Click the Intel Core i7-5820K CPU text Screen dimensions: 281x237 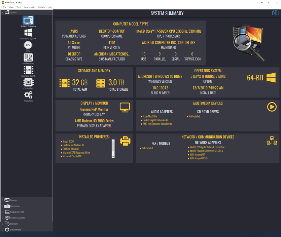[168, 31]
